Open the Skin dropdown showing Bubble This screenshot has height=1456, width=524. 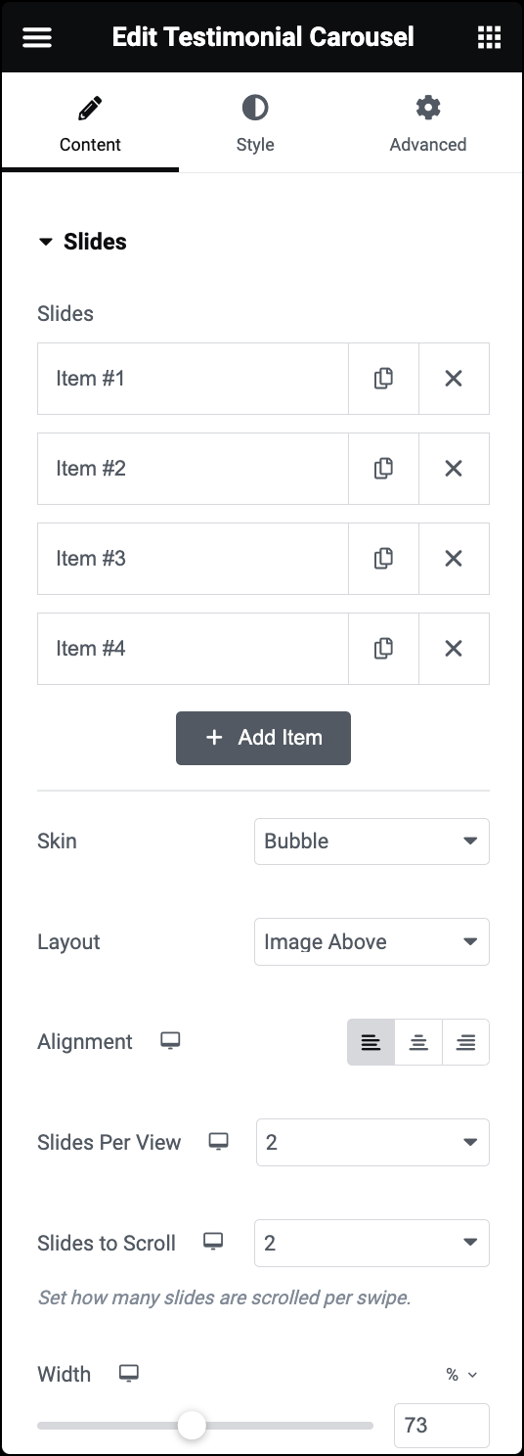pyautogui.click(x=371, y=842)
